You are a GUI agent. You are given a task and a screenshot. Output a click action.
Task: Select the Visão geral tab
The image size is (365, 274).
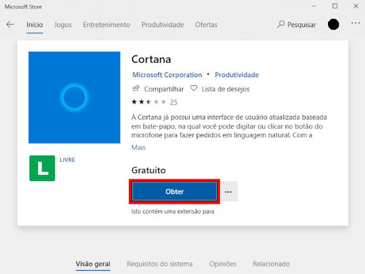point(93,264)
